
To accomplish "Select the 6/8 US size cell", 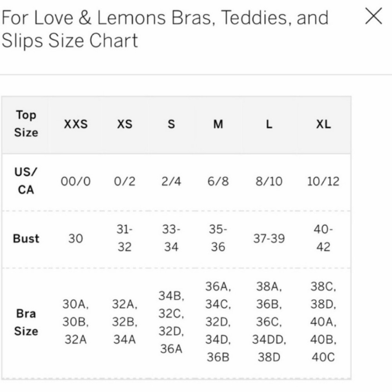I will [218, 181].
